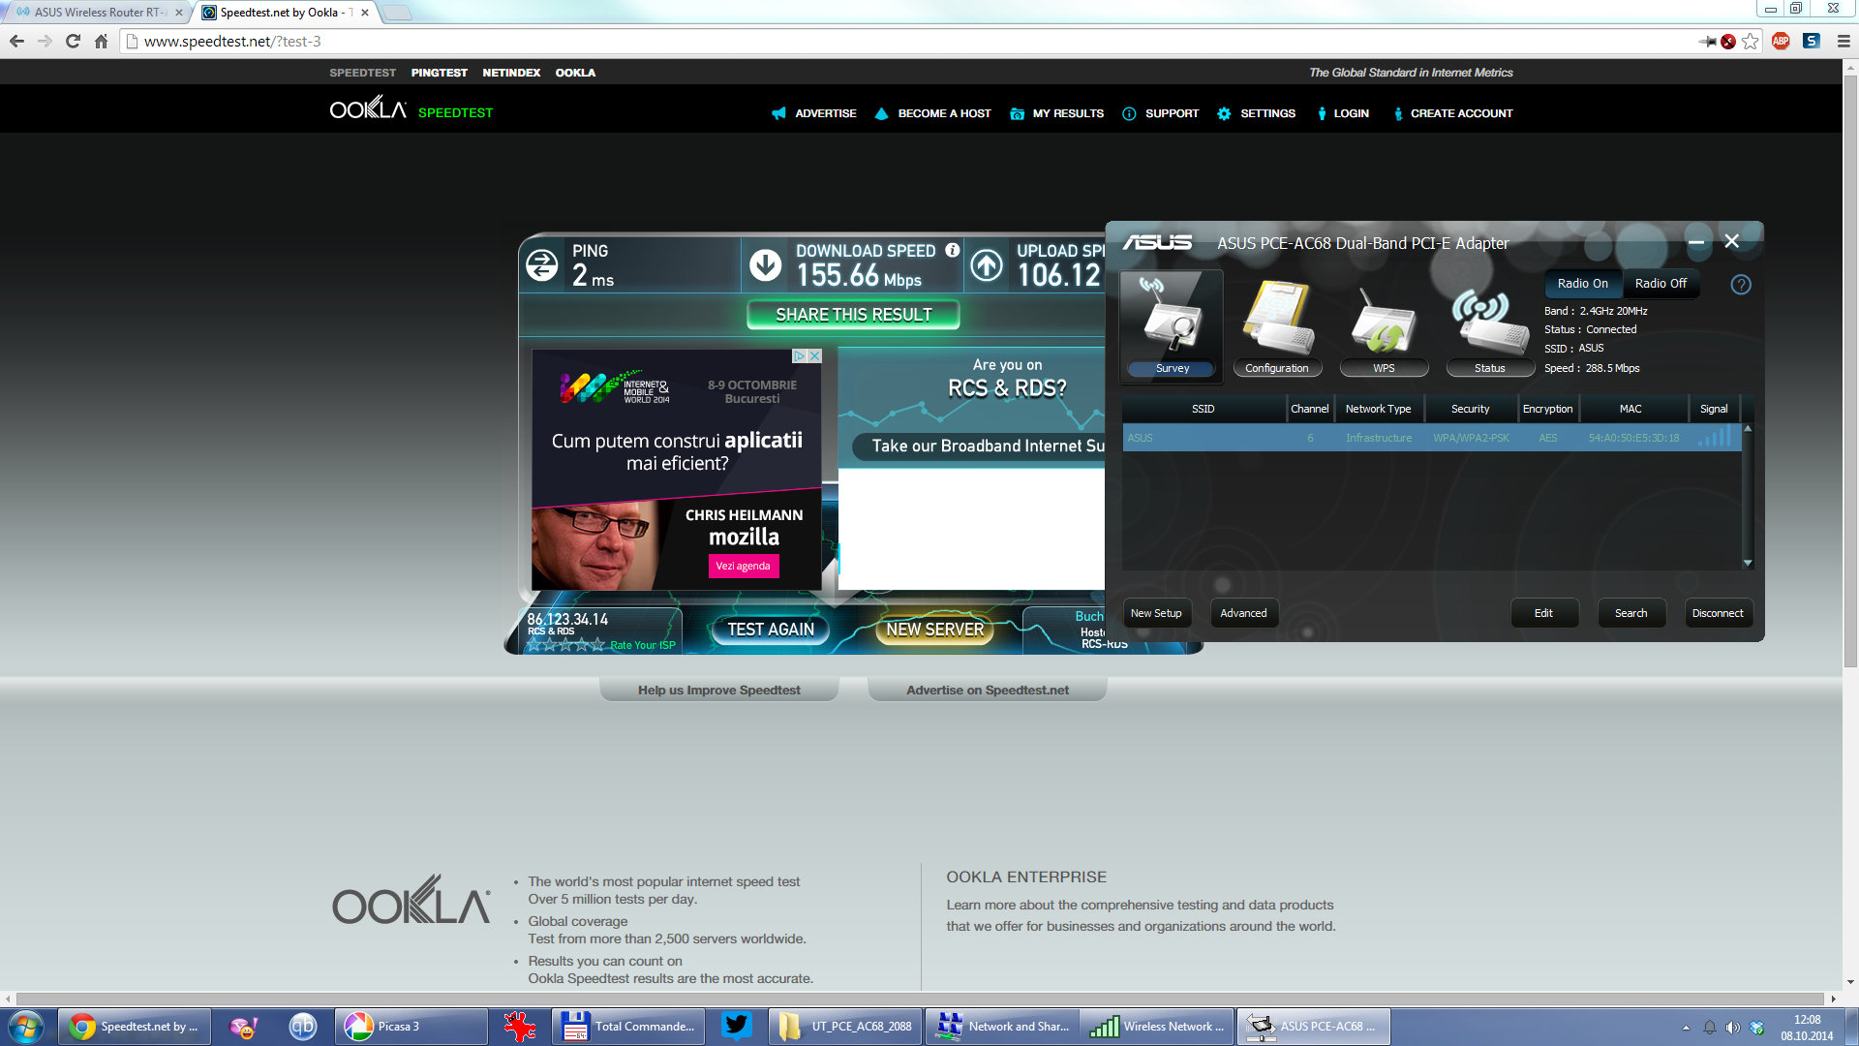Sort survey list by Security column
Screen dimensions: 1859x1046
pos(1470,409)
